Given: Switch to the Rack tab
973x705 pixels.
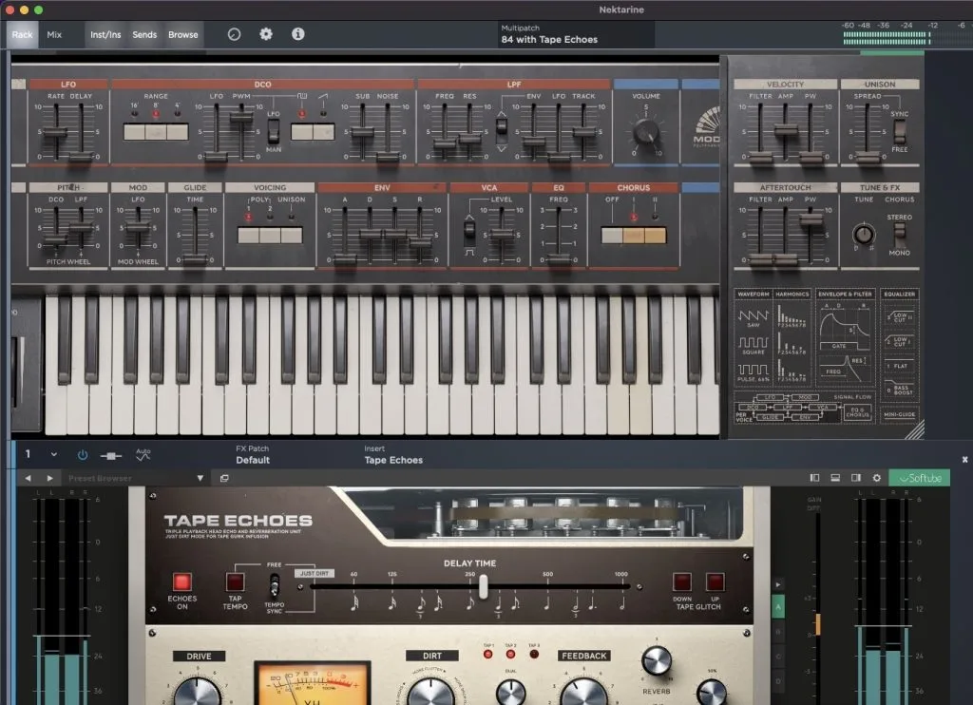Looking at the screenshot, I should (x=23, y=35).
